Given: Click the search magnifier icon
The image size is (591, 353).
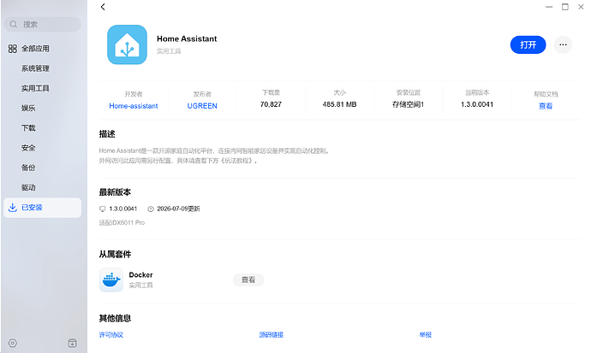Looking at the screenshot, I should (14, 25).
